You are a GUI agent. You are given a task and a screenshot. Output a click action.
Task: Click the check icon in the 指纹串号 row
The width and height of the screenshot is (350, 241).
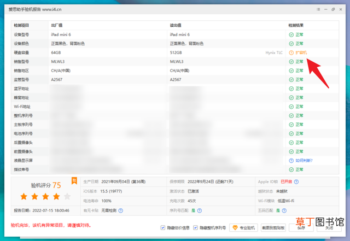pyautogui.click(x=291, y=170)
